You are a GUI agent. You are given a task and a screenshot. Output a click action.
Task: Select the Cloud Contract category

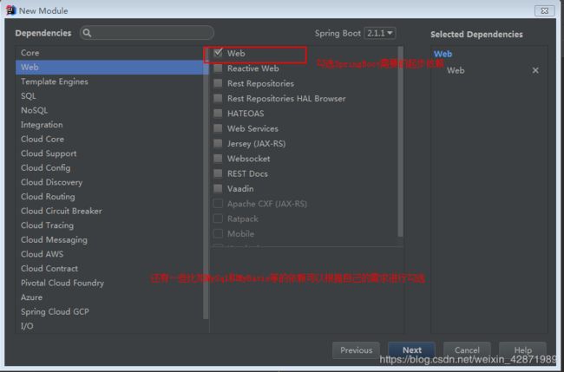click(109, 269)
